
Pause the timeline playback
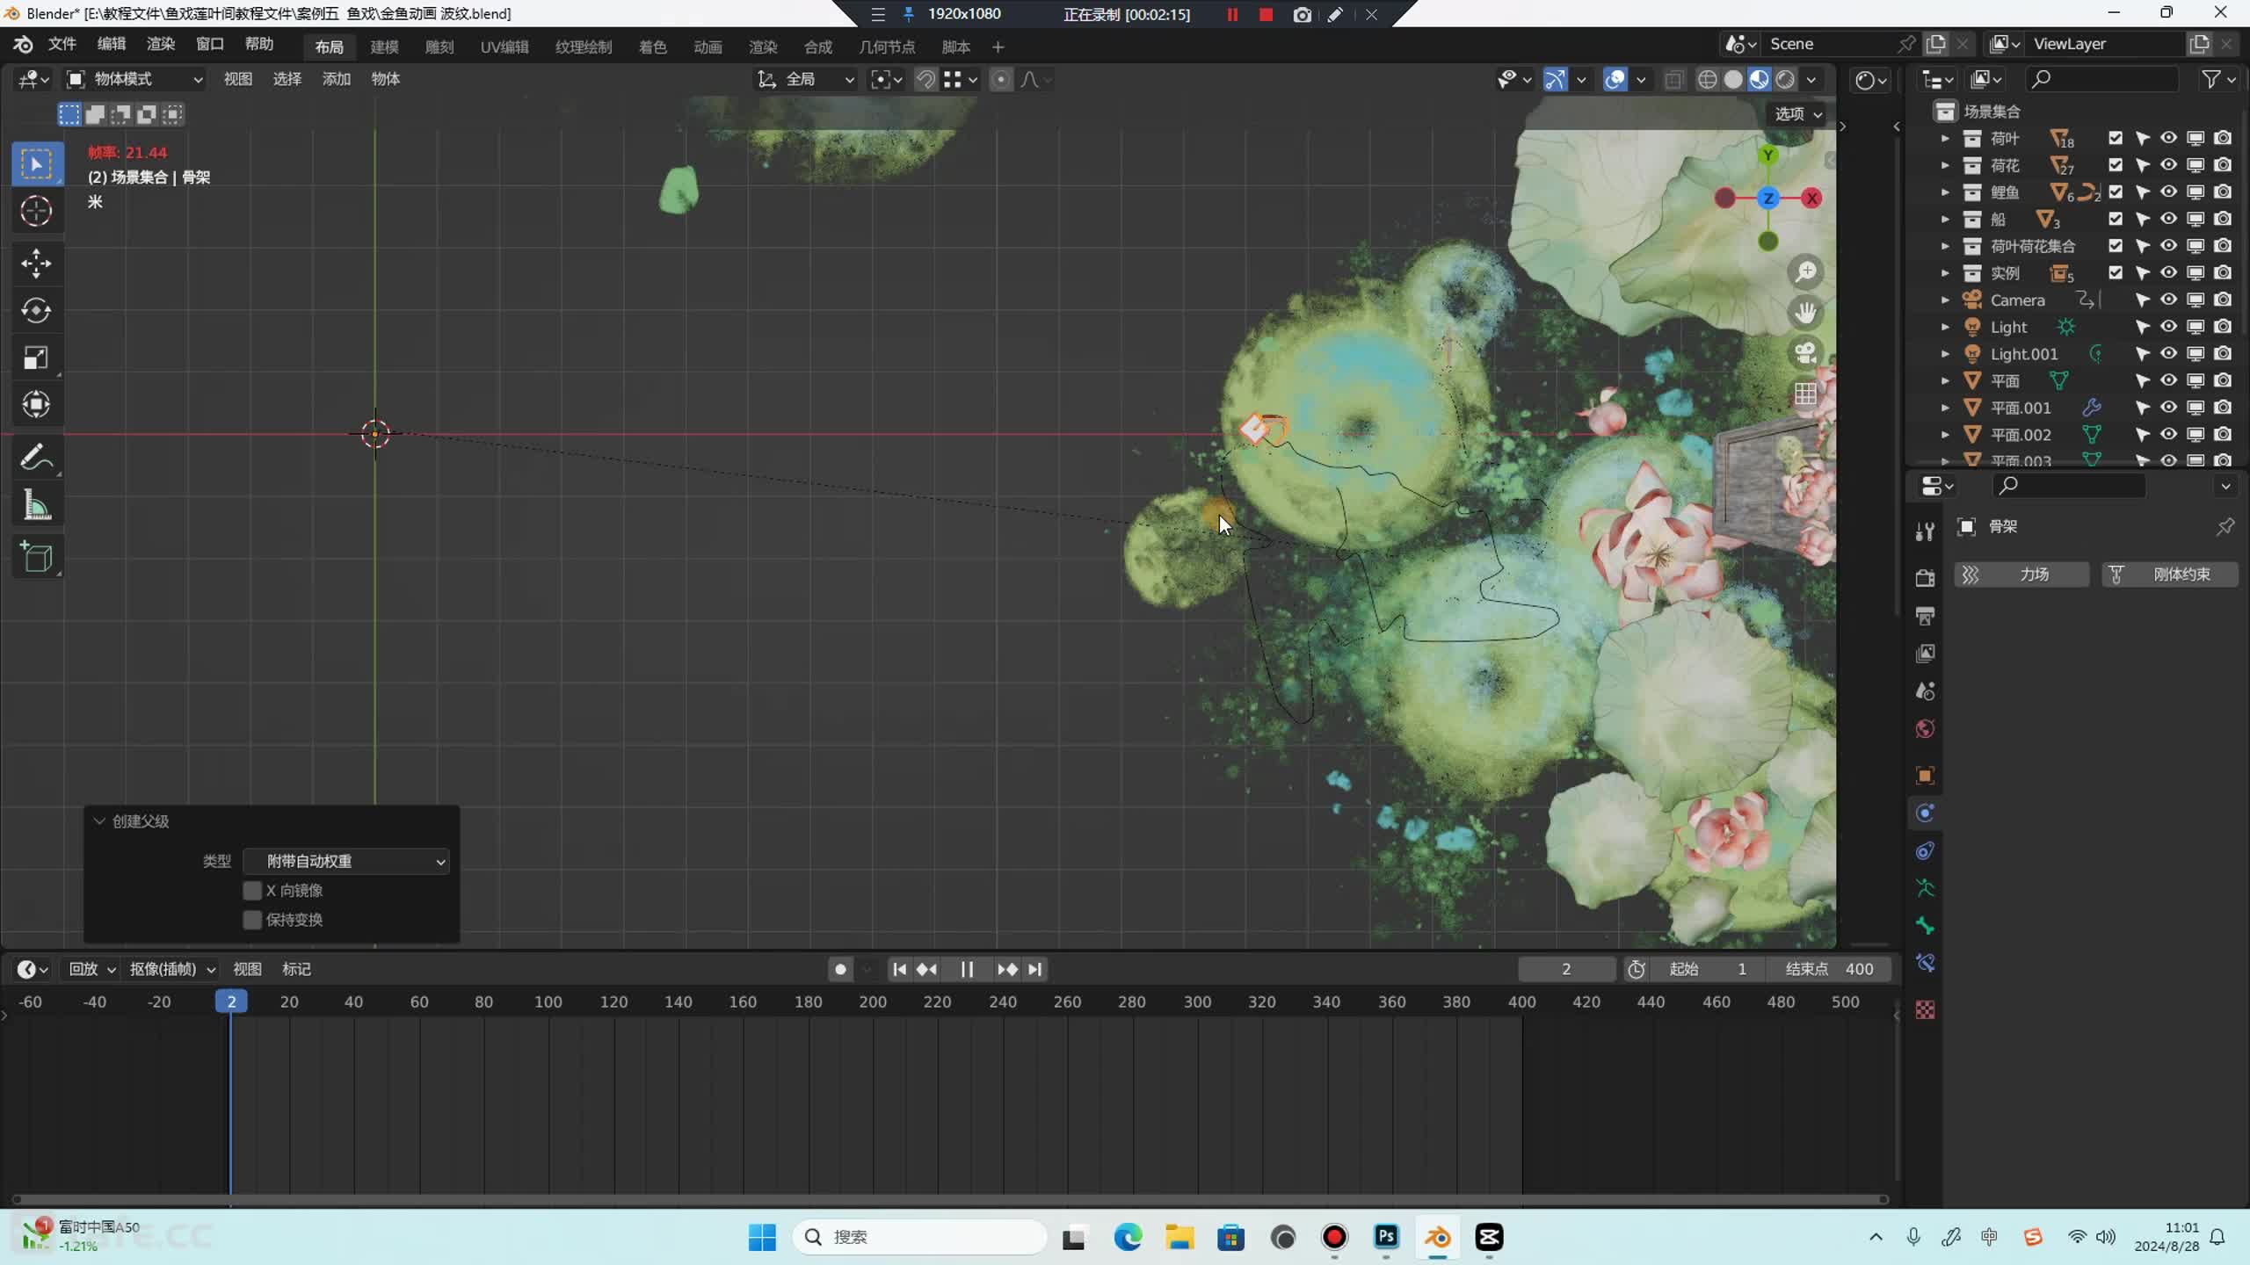point(967,969)
